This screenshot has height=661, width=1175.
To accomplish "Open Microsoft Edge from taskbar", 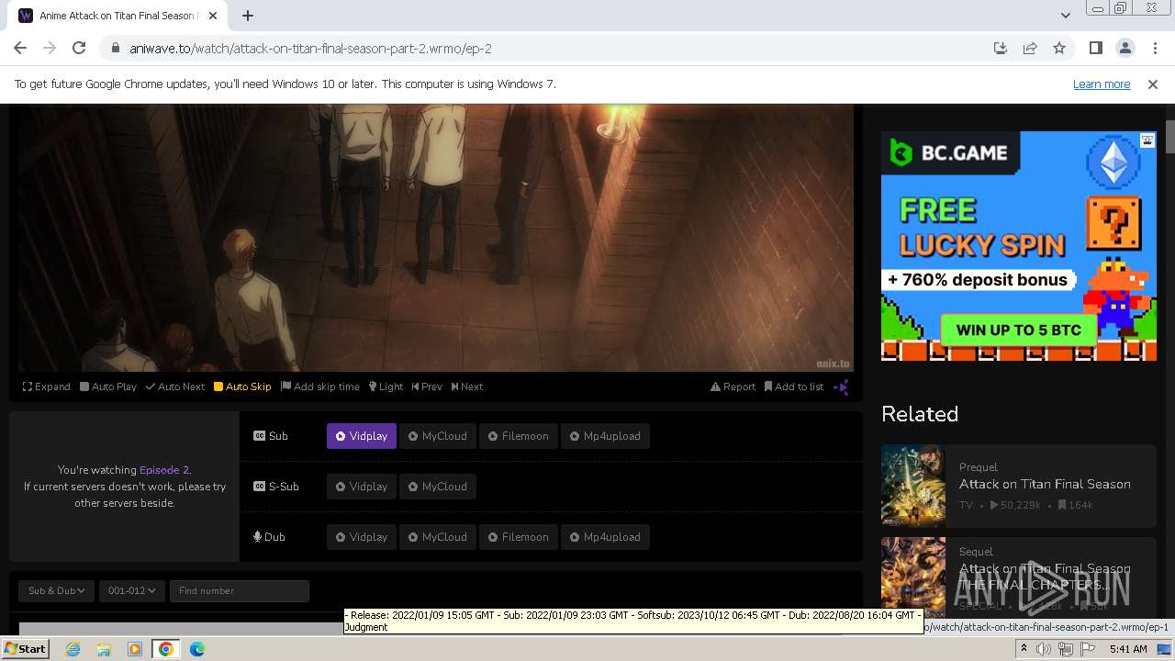I will [197, 649].
